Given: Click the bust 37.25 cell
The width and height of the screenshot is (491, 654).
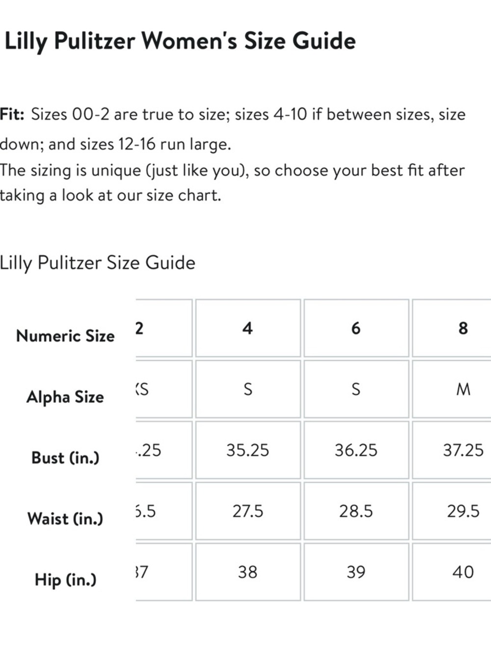Looking at the screenshot, I should tap(452, 450).
